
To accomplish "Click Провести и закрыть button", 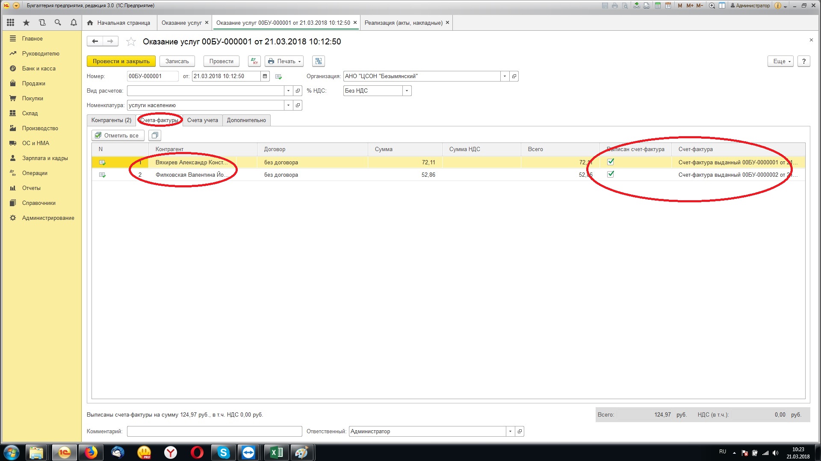I will point(121,61).
